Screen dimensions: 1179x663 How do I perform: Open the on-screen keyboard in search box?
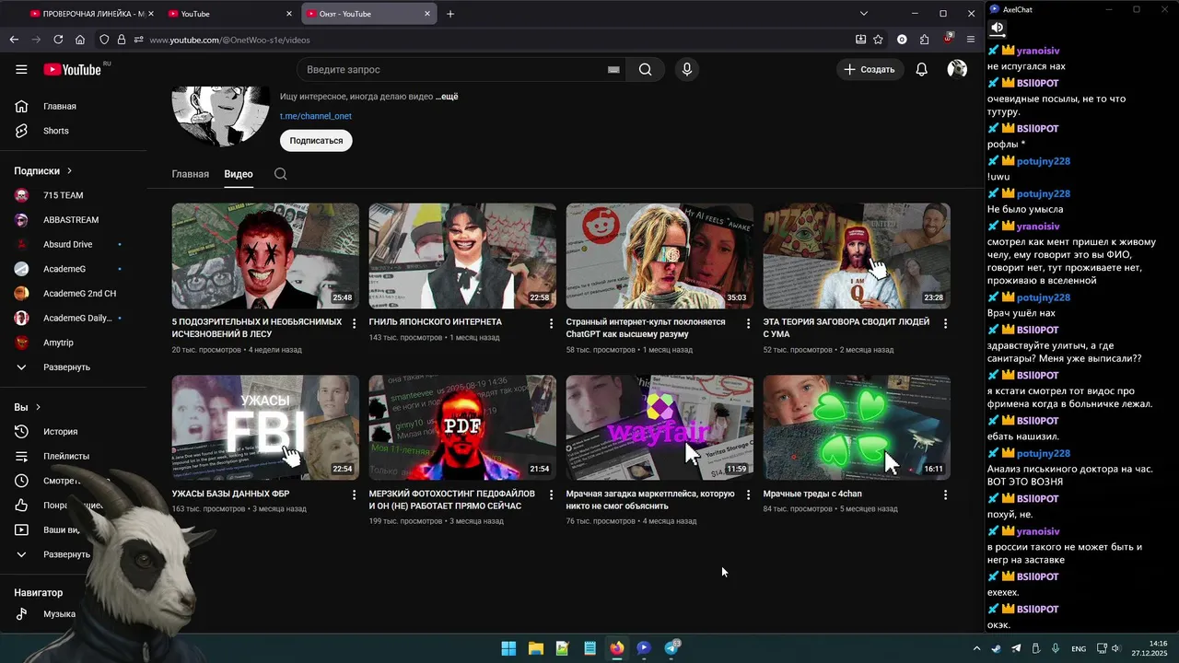tap(613, 69)
